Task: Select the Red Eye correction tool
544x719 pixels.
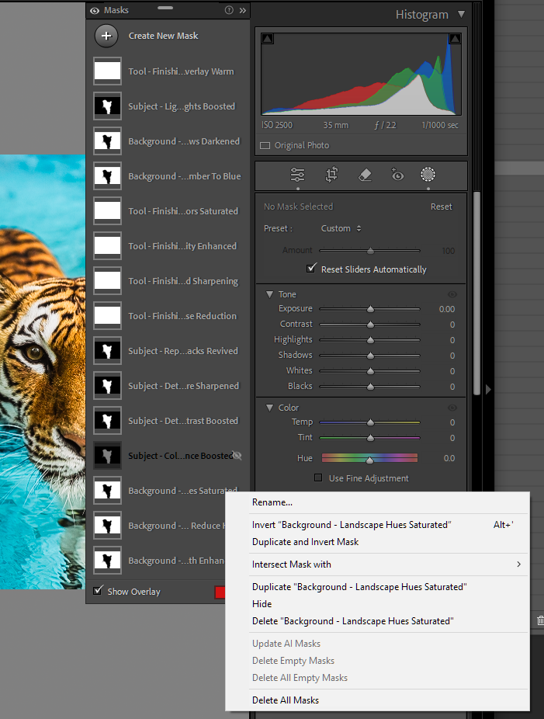Action: coord(397,175)
